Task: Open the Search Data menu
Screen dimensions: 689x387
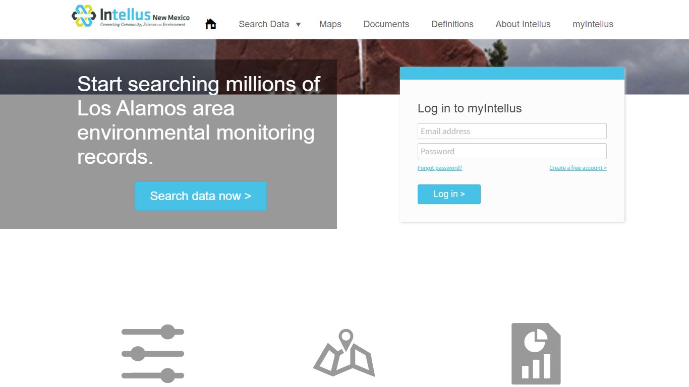Action: point(264,24)
